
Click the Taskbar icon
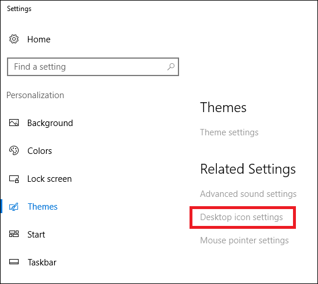coord(14,262)
